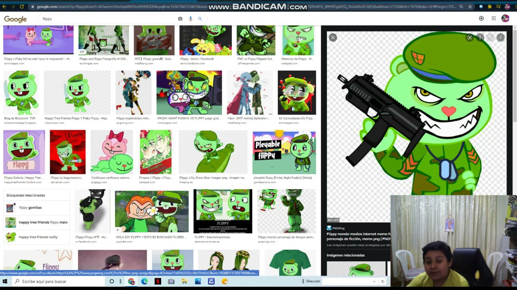Open the Photos app on the taskbar
This screenshot has width=517, height=290.
(x=198, y=282)
